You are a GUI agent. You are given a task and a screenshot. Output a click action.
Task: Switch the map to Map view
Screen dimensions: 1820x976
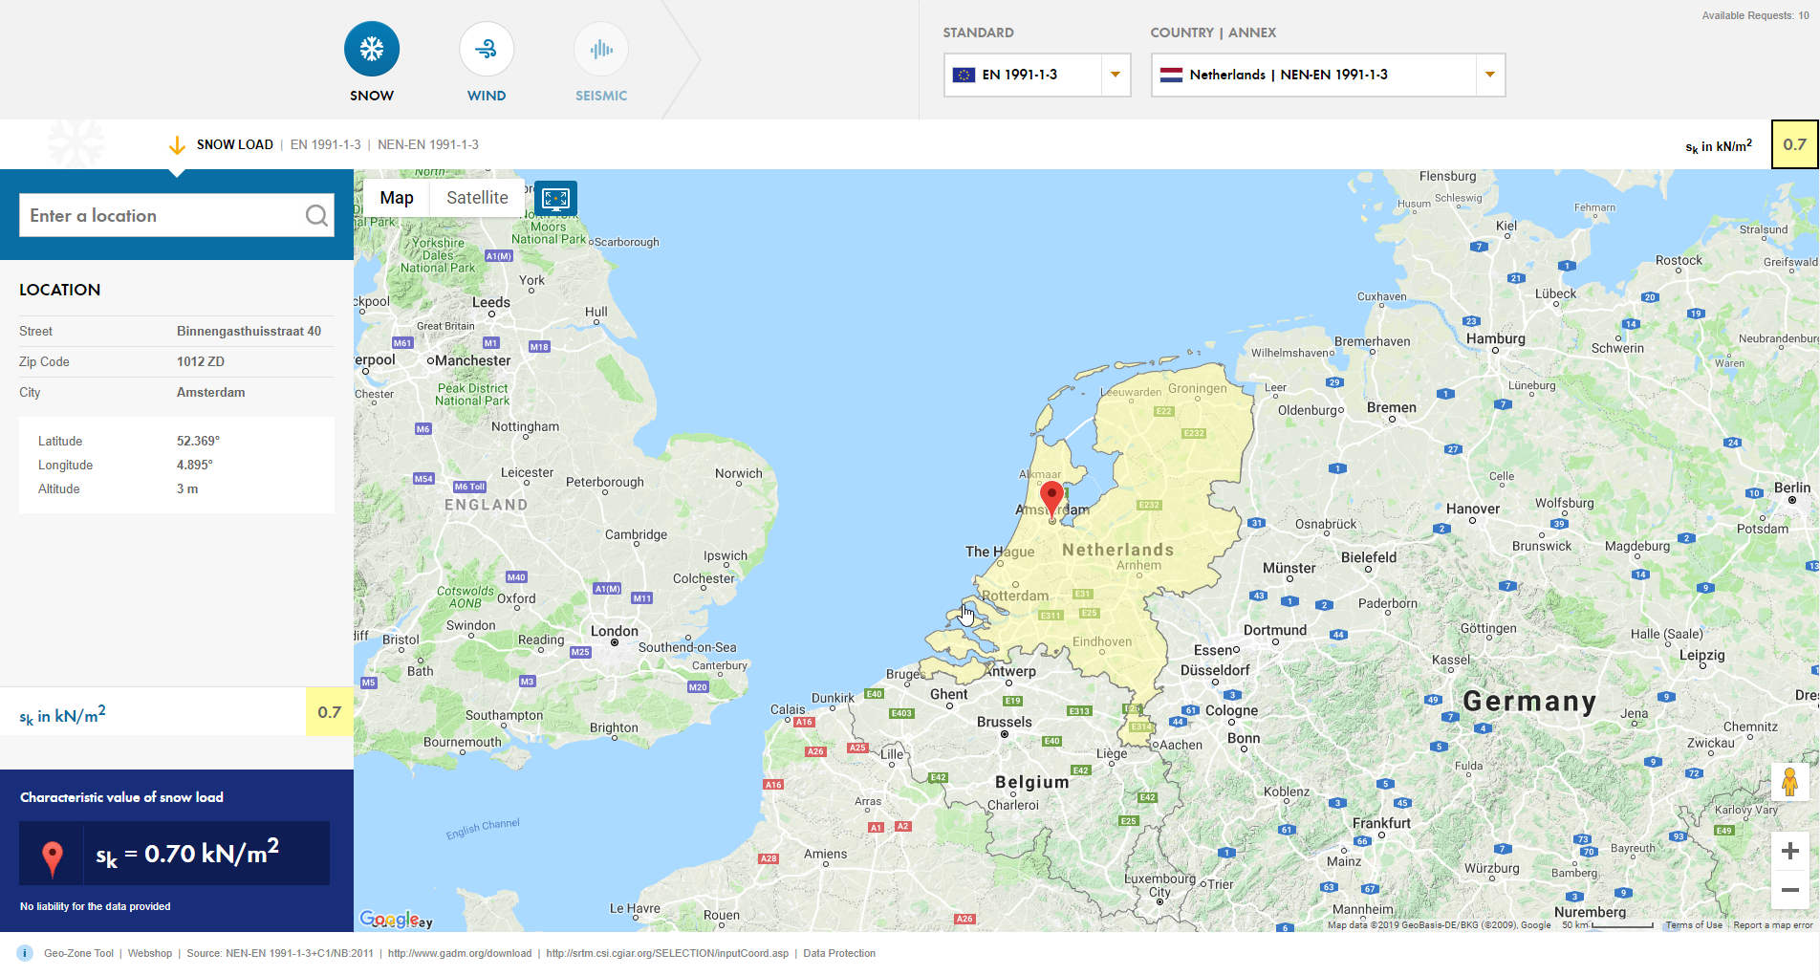pyautogui.click(x=396, y=198)
